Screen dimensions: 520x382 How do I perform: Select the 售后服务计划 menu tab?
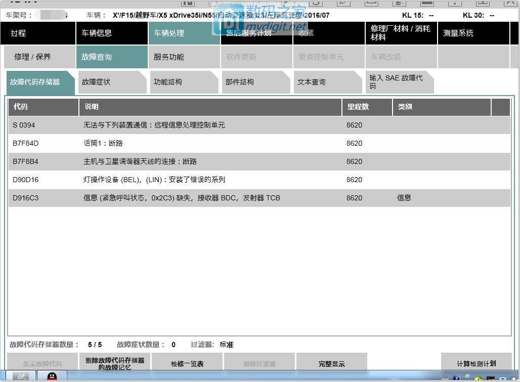(255, 33)
